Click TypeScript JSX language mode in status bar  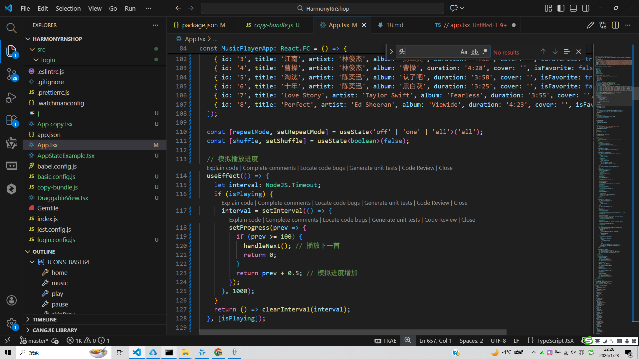coord(555,341)
